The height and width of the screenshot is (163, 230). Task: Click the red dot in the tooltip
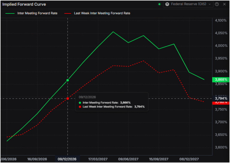point(80,107)
